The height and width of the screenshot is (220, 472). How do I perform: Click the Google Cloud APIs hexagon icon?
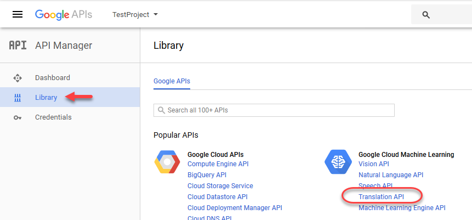tap(167, 162)
